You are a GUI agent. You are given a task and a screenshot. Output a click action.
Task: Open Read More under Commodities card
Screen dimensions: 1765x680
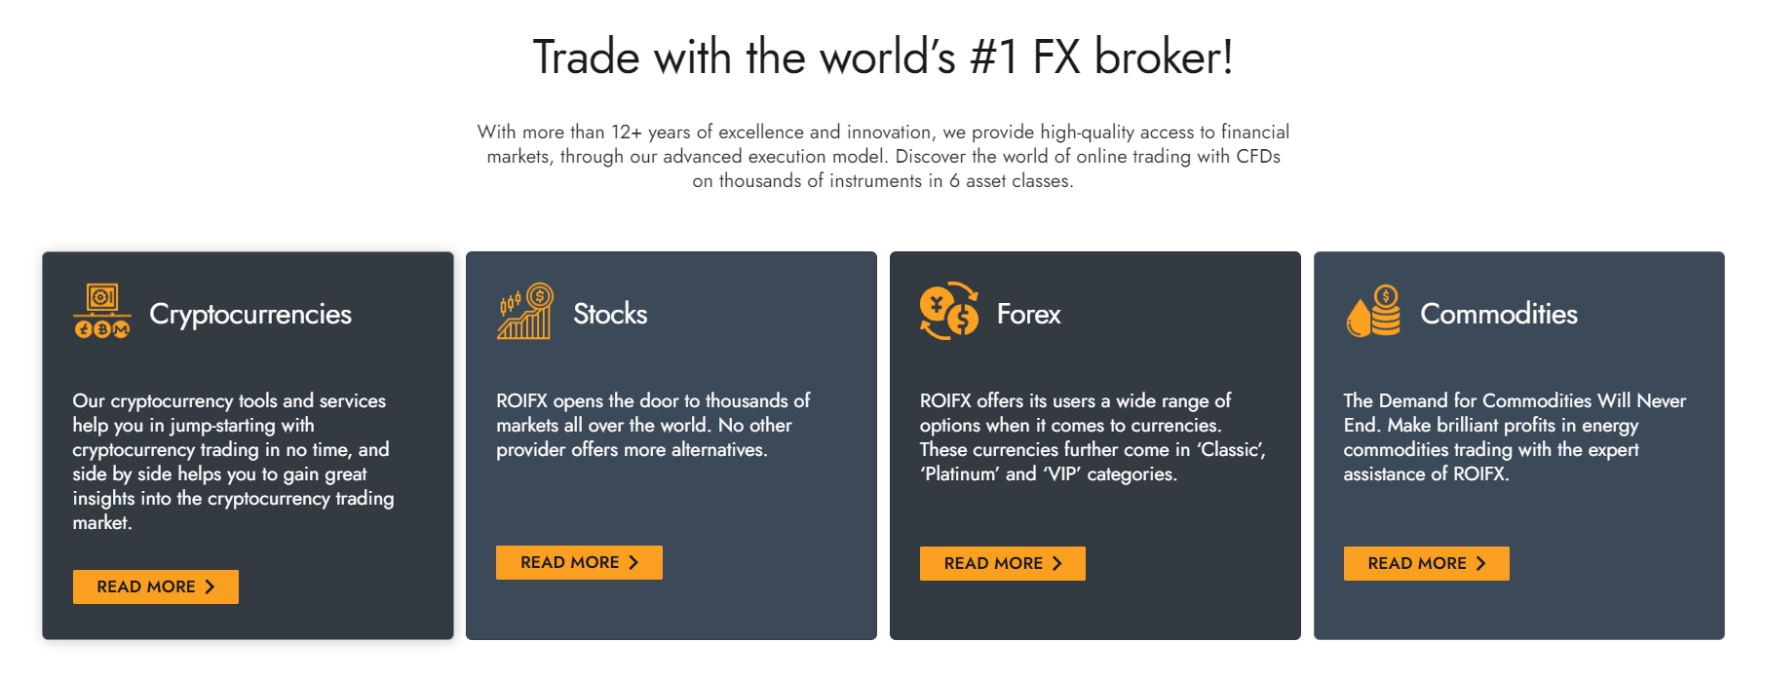pos(1427,563)
